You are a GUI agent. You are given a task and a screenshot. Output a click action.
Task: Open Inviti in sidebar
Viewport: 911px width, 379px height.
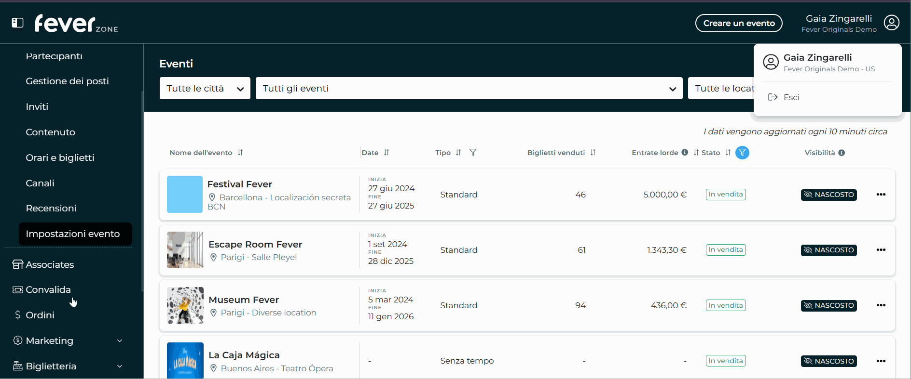[x=37, y=106]
